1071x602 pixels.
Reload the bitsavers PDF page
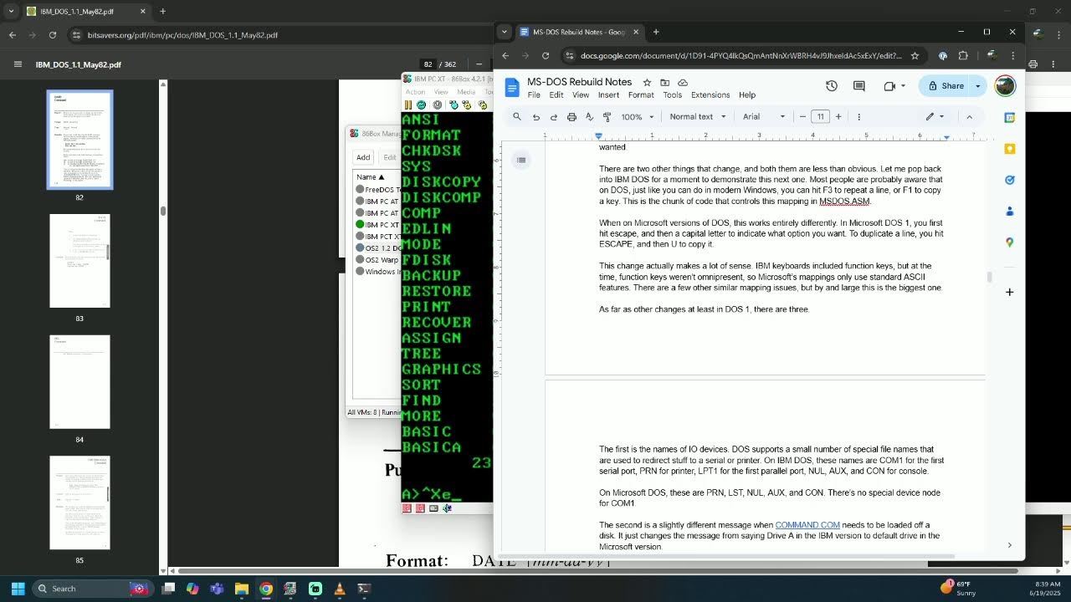click(53, 35)
